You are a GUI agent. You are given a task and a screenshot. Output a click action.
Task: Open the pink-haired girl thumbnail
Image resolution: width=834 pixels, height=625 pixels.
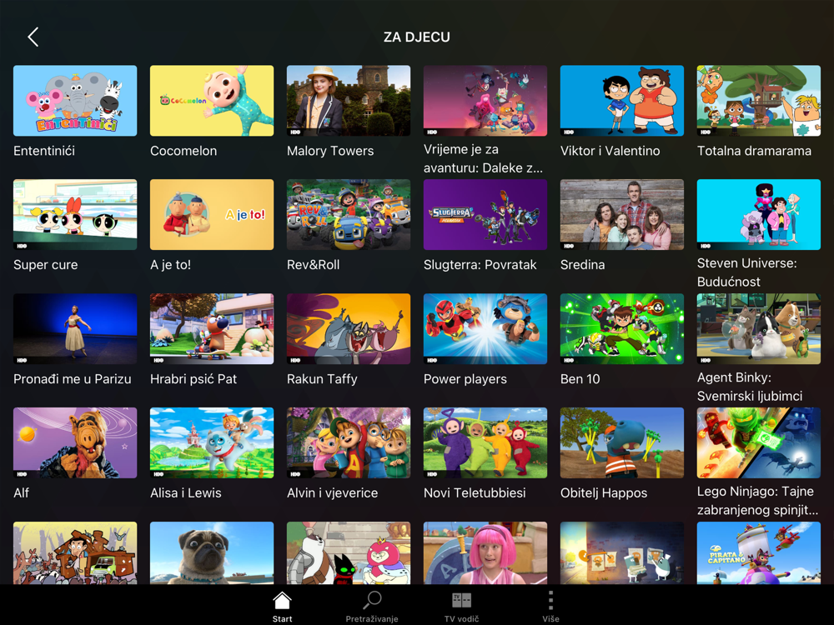point(485,552)
